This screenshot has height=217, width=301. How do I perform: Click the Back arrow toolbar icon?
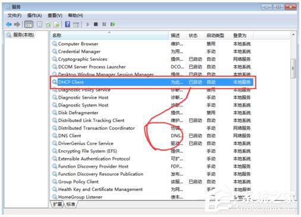pyautogui.click(x=9, y=24)
